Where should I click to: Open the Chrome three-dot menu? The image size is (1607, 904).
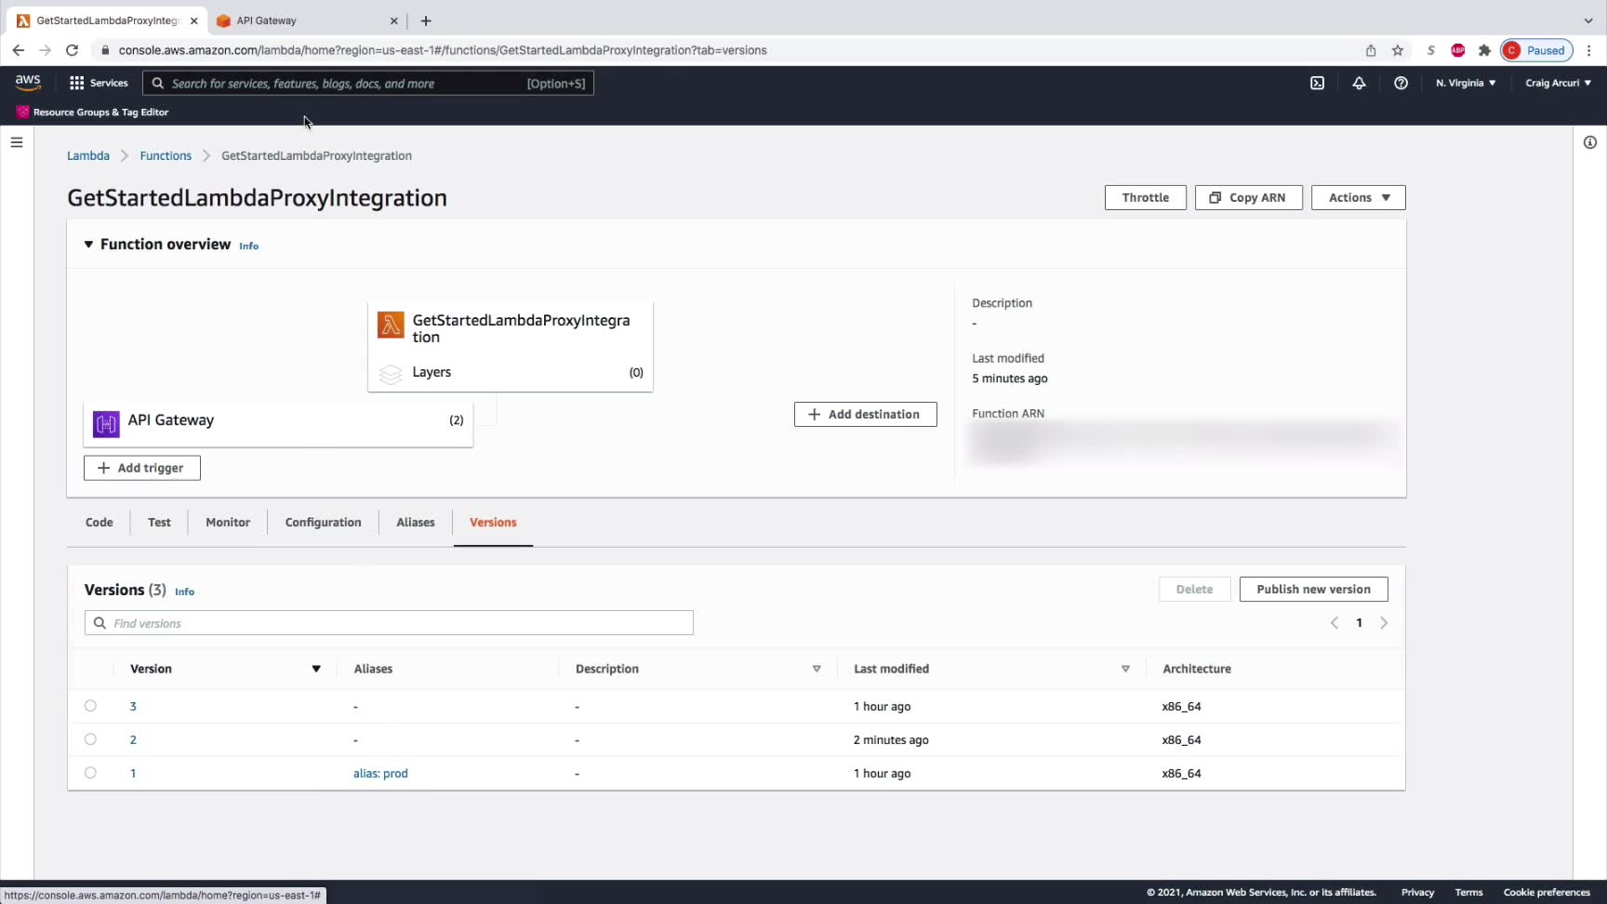tap(1589, 50)
